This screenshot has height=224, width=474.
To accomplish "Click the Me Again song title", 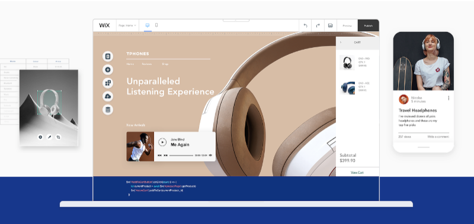I will (x=180, y=144).
